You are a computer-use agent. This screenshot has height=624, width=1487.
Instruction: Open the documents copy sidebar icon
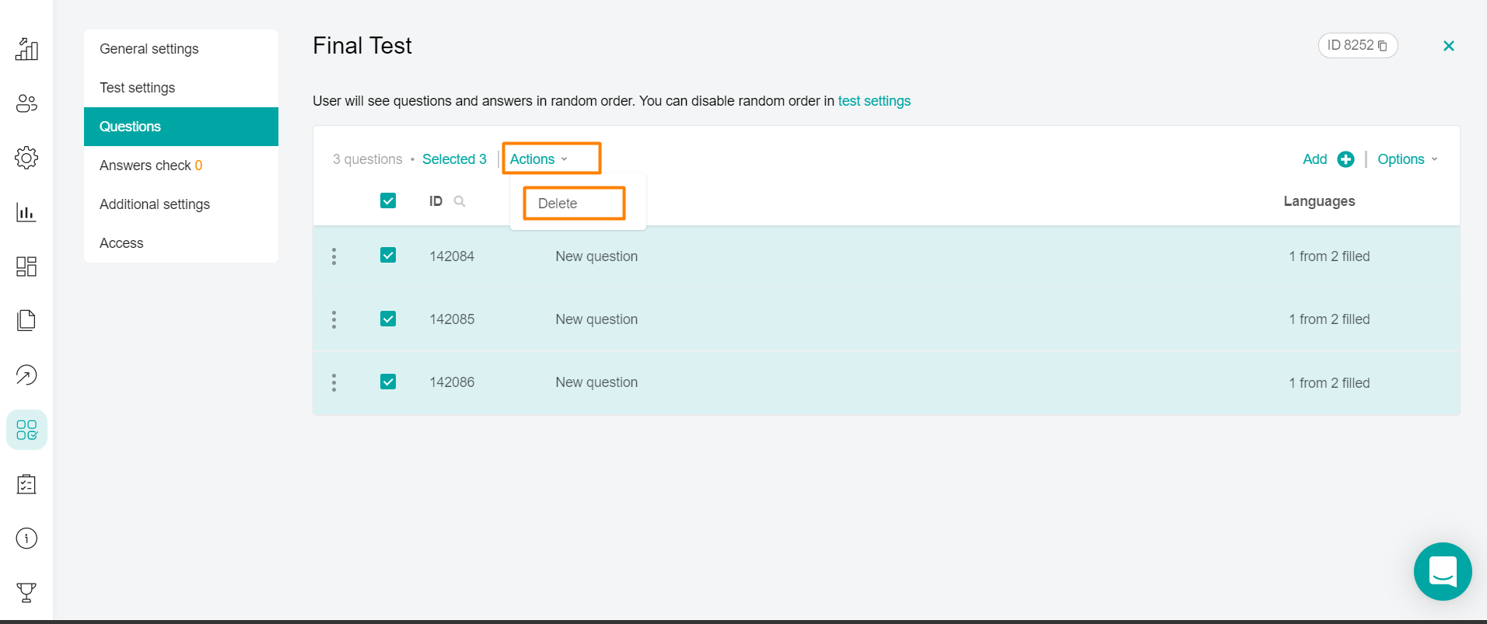(x=26, y=320)
